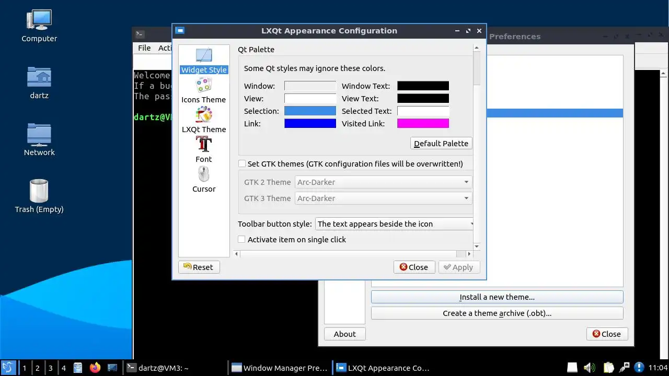Switch to Window Manager Preferences taskbar entry
Viewport: 669px width, 376px height.
tap(280, 368)
